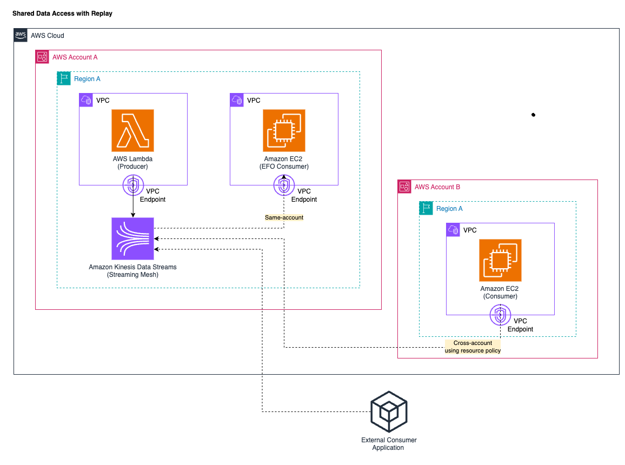
Task: Select the Amazon EC2 EFO Consumer icon
Action: pyautogui.click(x=284, y=131)
